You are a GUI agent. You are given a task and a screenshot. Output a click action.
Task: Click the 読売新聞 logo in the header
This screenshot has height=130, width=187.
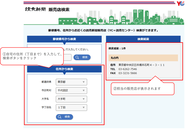[35, 9]
